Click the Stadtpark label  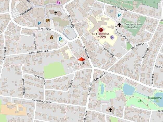tap(155, 98)
